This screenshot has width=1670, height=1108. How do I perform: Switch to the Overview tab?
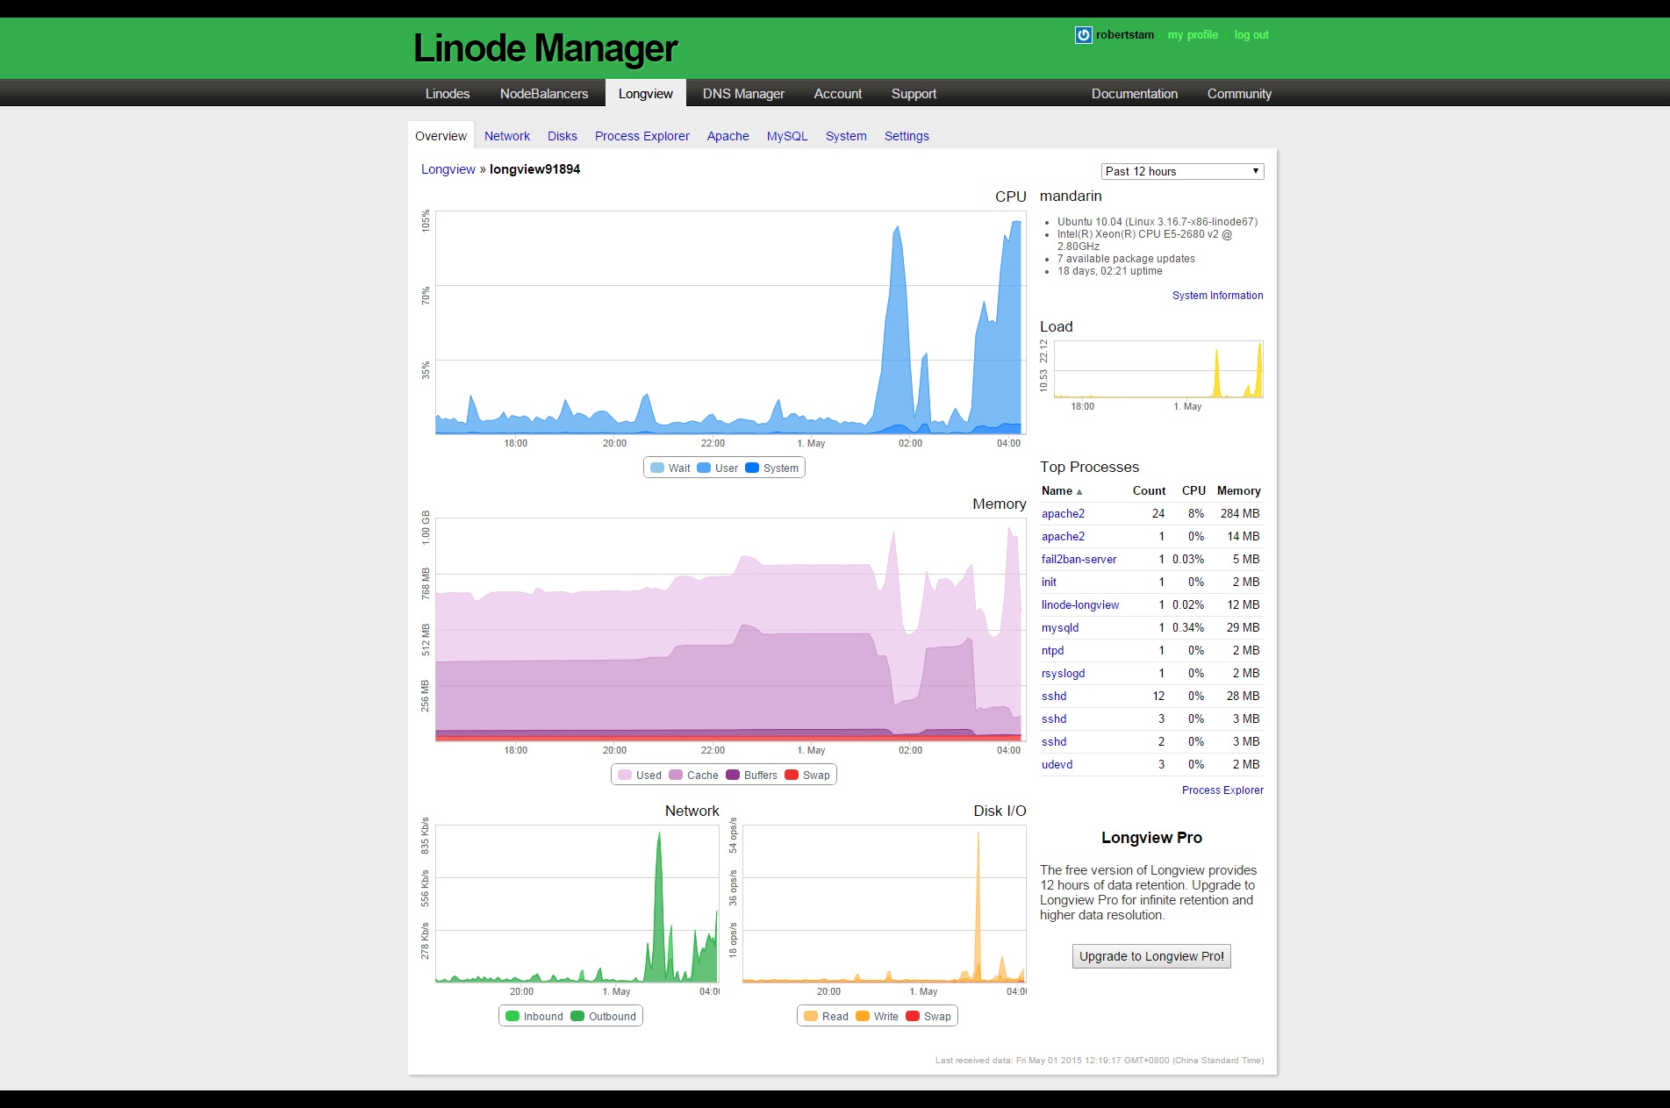441,136
